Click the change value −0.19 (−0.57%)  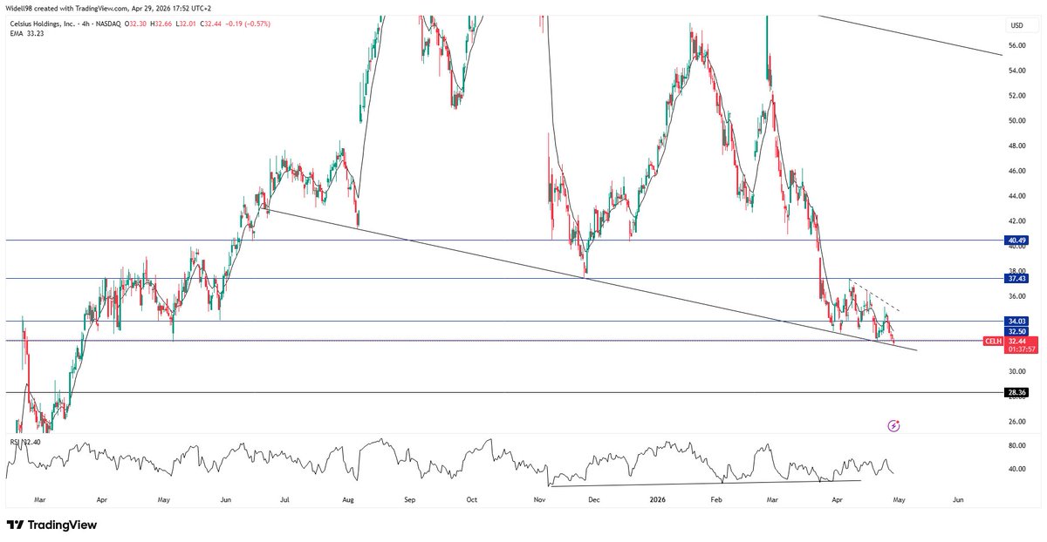[248, 24]
